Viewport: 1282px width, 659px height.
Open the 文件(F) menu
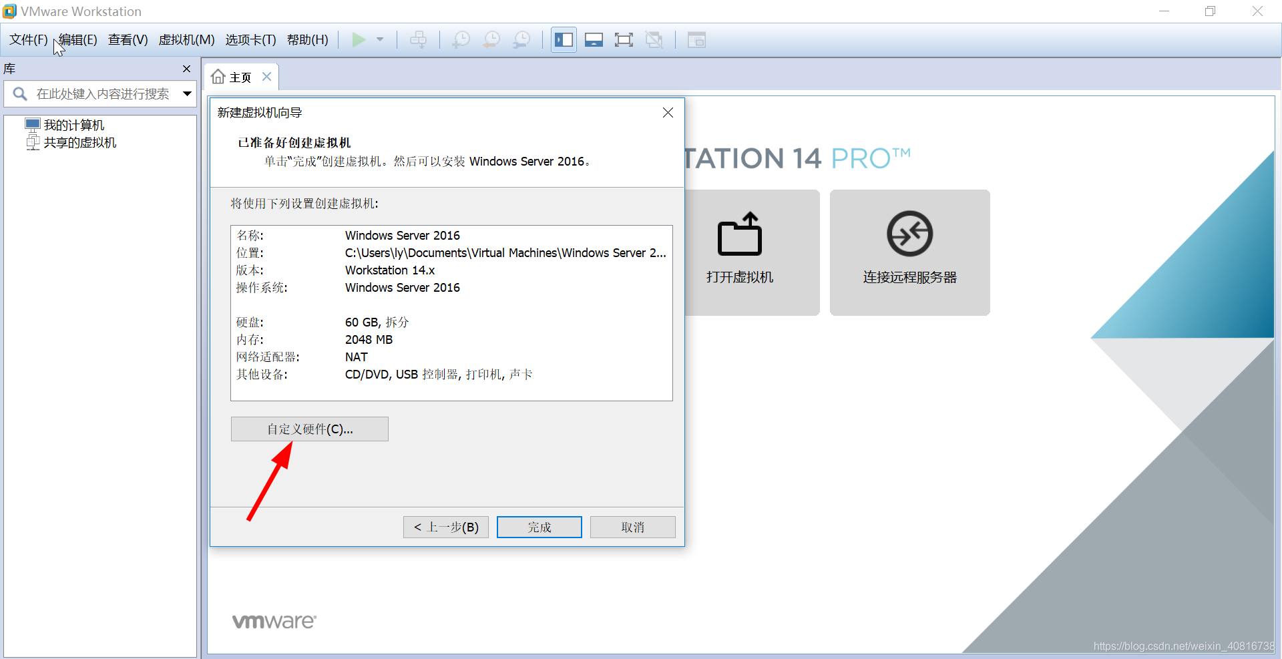tap(29, 40)
